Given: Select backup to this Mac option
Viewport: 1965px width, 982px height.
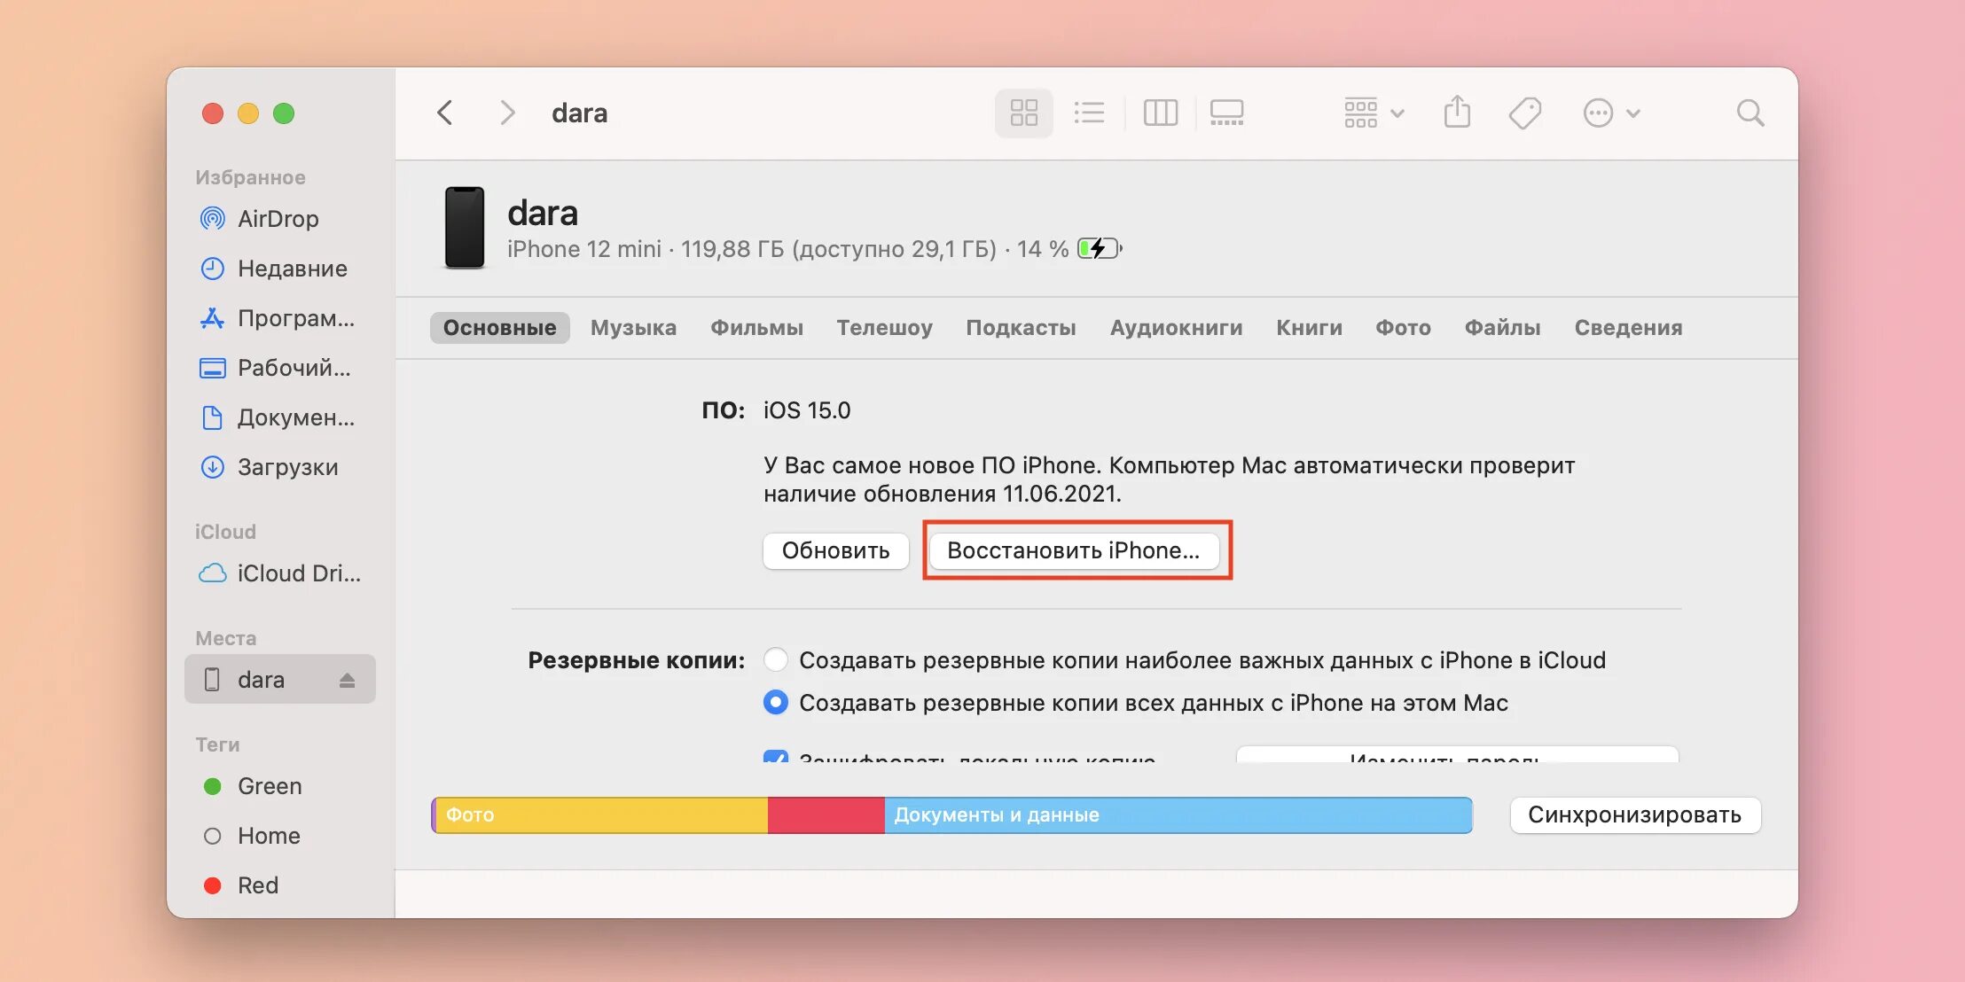Looking at the screenshot, I should (x=776, y=702).
